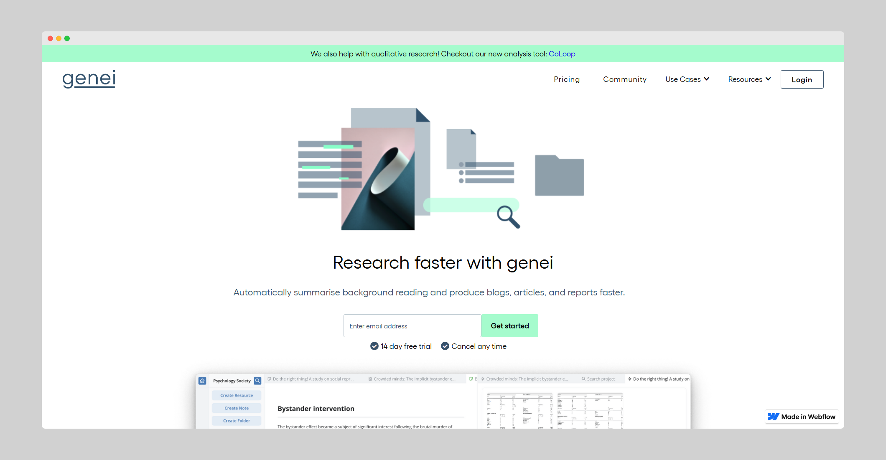Open the Community menu item
The image size is (886, 460).
click(x=624, y=79)
